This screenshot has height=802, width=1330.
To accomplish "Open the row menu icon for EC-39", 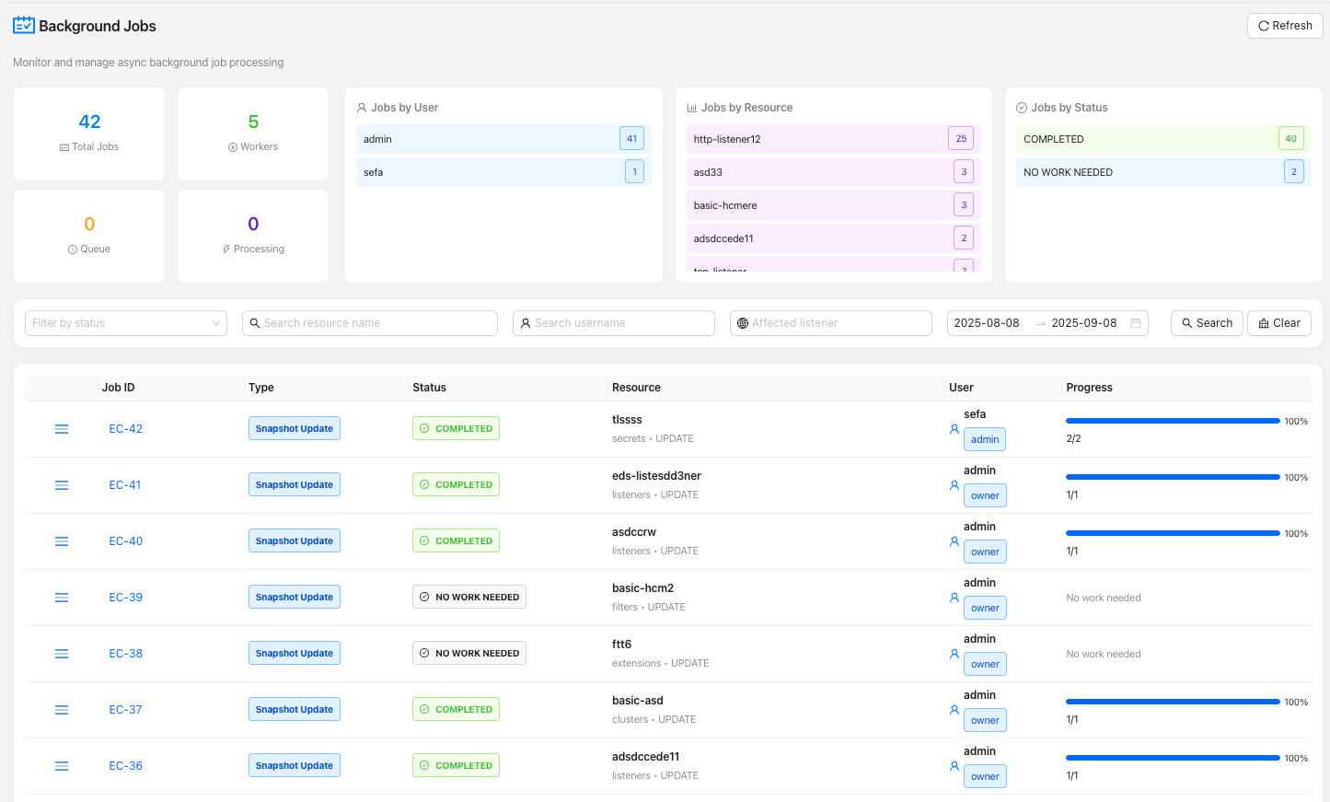I will coord(62,598).
